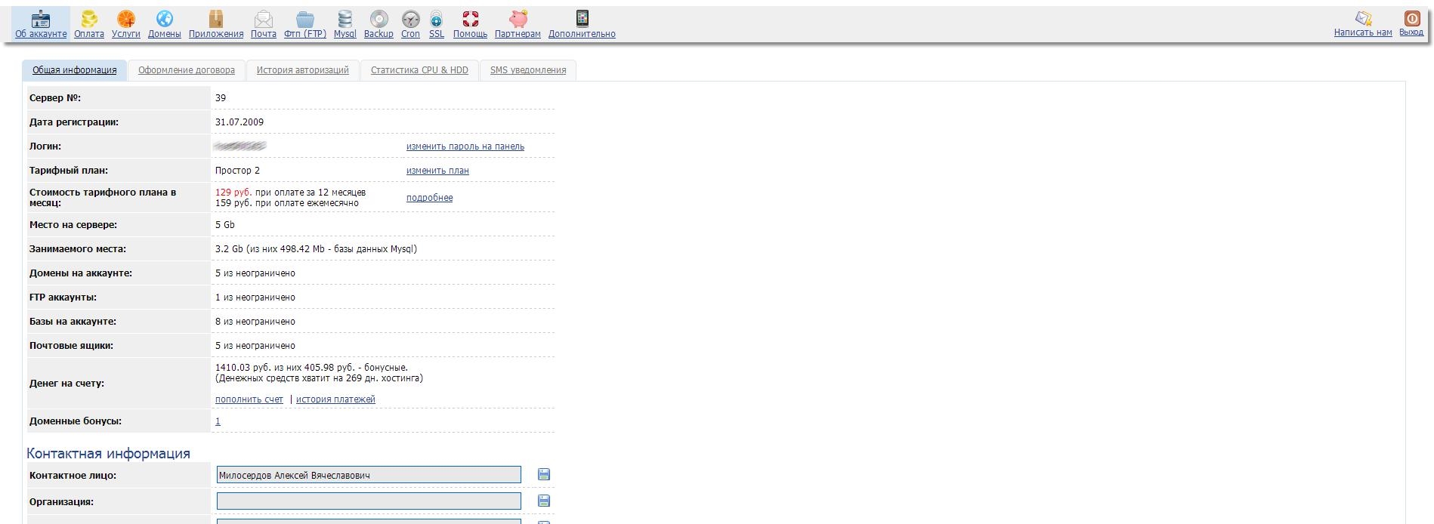
Task: Switch to Статистика CPU & HDD tab
Action: [419, 70]
